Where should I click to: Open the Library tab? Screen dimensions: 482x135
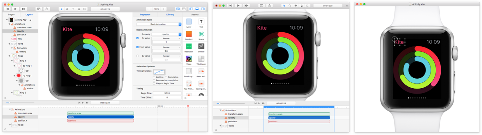click(170, 15)
